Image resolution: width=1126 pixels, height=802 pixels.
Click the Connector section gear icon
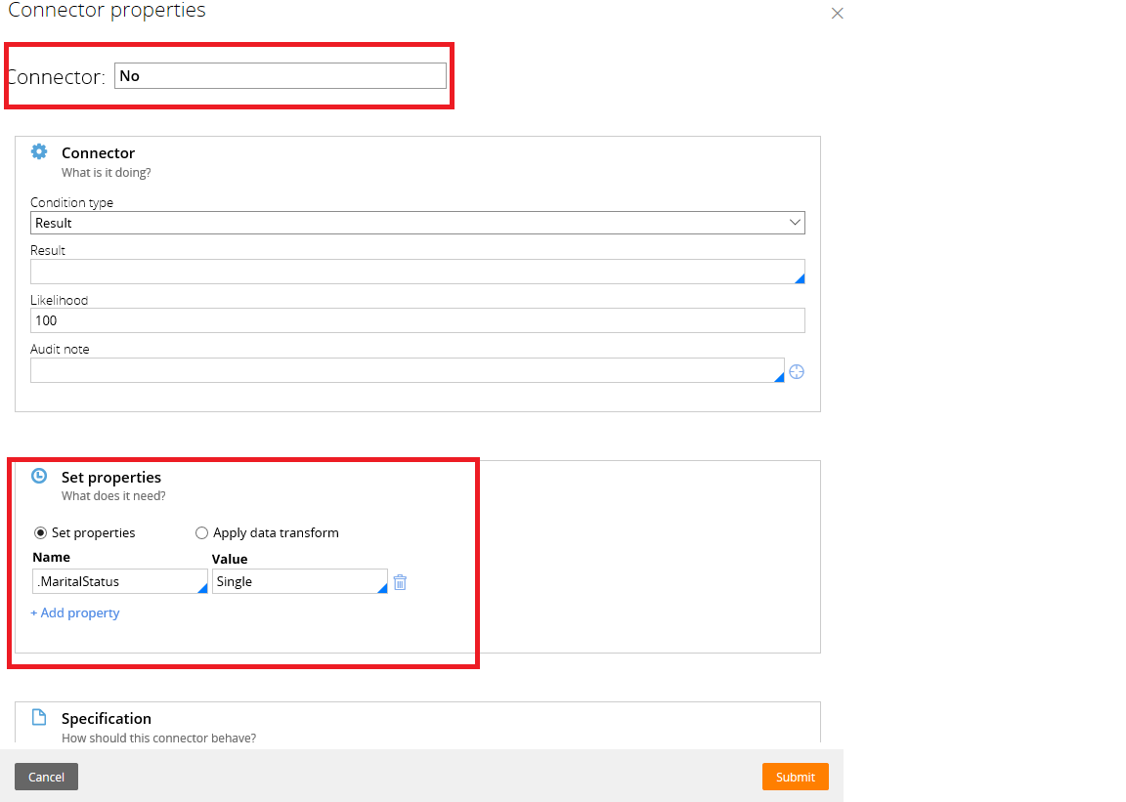(39, 151)
